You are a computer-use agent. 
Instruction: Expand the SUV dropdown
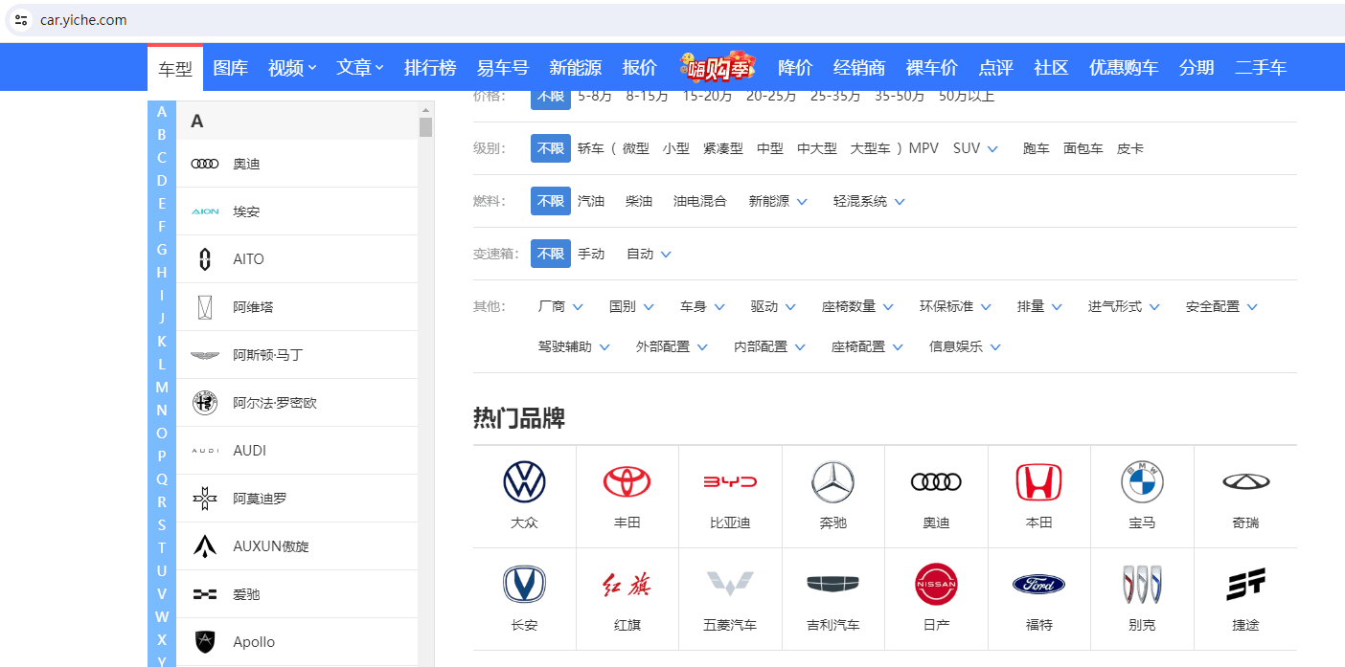coord(976,148)
